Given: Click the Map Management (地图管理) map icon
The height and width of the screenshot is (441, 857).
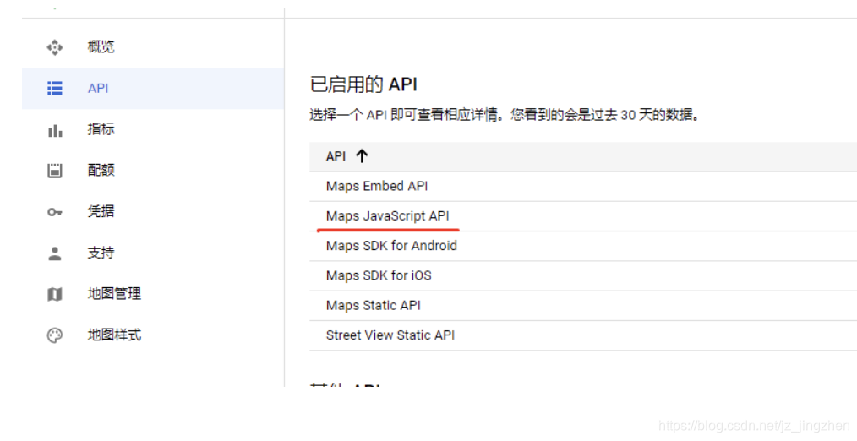Looking at the screenshot, I should click(x=55, y=295).
